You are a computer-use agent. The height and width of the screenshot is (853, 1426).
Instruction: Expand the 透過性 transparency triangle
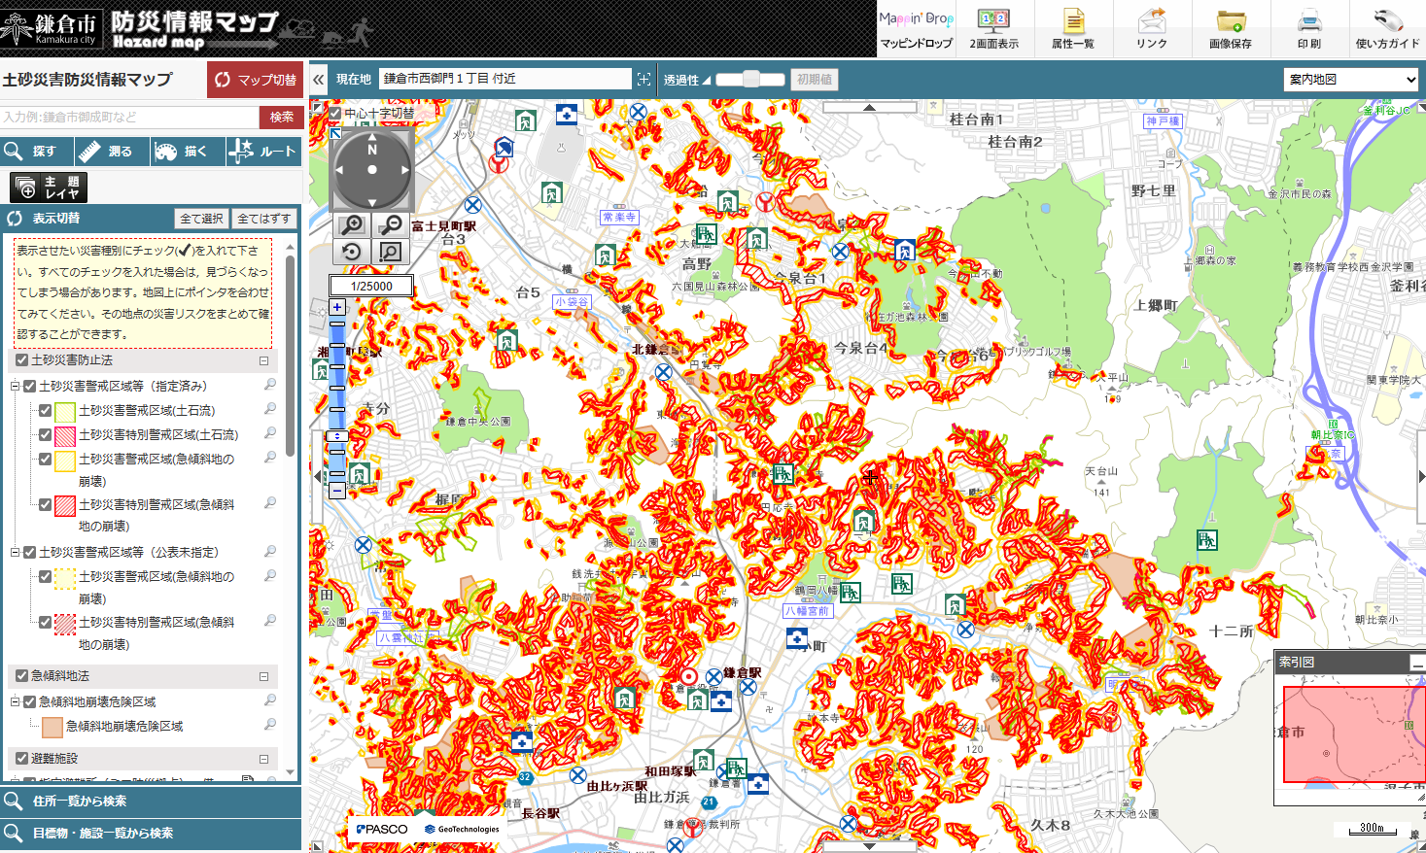(707, 81)
